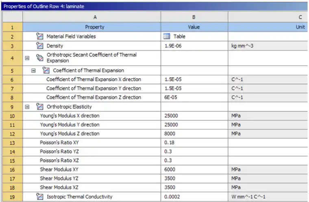Edit thermal expansion Z direction value 6E-05
The image size is (309, 202).
point(194,98)
